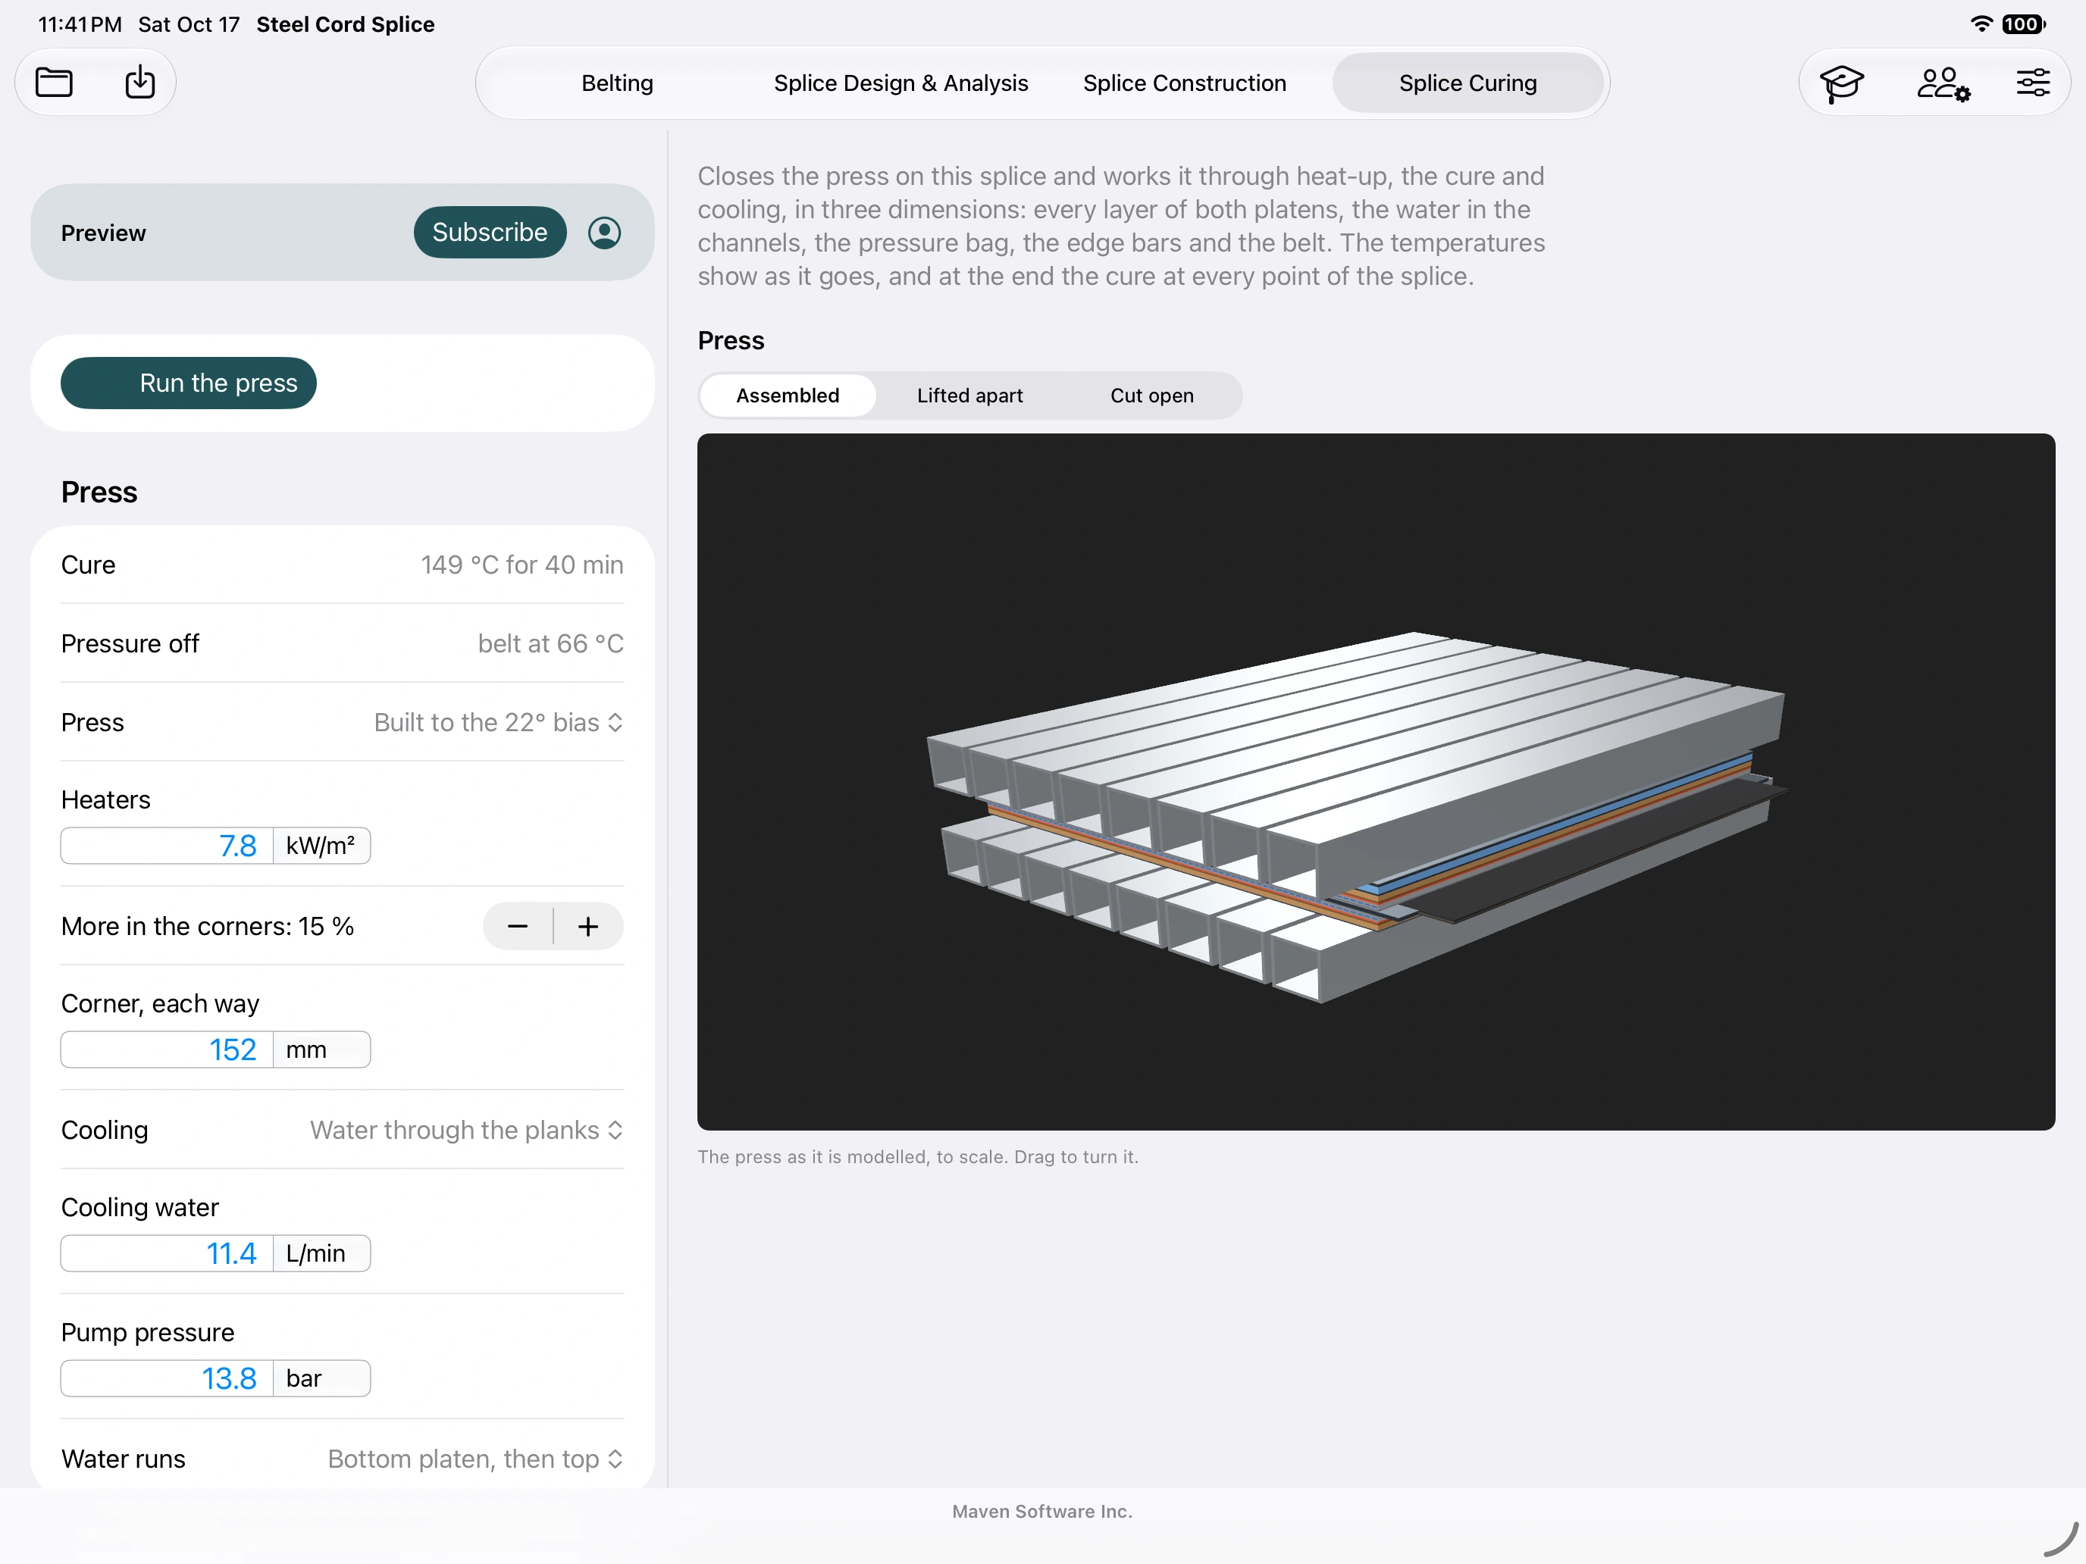Select the Splice Curing tab
The height and width of the screenshot is (1564, 2086).
coord(1467,83)
